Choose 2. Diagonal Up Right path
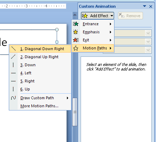This screenshot has height=142, width=156. pyautogui.click(x=40, y=57)
